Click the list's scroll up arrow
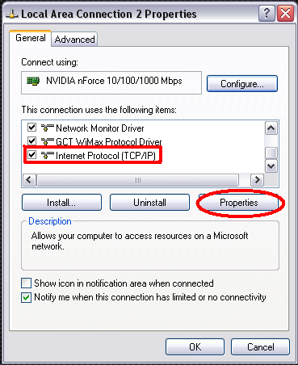298x365 pixels. click(271, 128)
